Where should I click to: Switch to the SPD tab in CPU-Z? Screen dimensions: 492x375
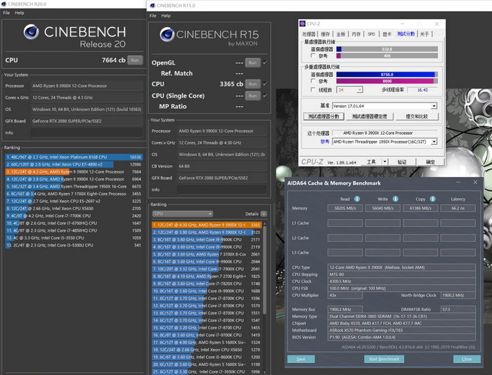371,34
